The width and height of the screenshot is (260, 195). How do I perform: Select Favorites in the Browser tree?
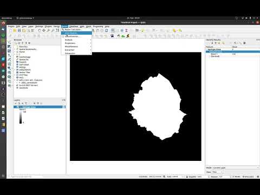click(x=23, y=47)
